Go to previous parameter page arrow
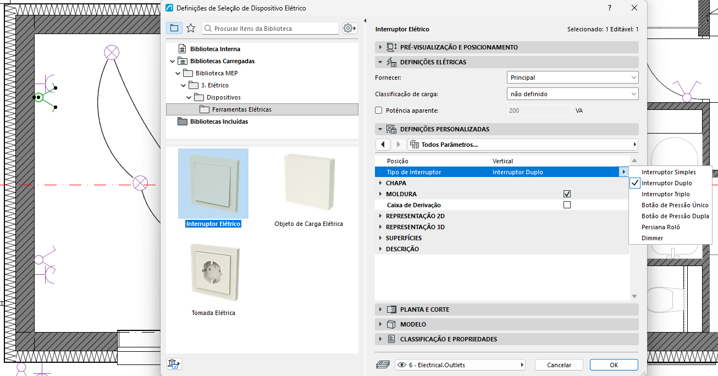This screenshot has height=376, width=718. click(x=383, y=145)
